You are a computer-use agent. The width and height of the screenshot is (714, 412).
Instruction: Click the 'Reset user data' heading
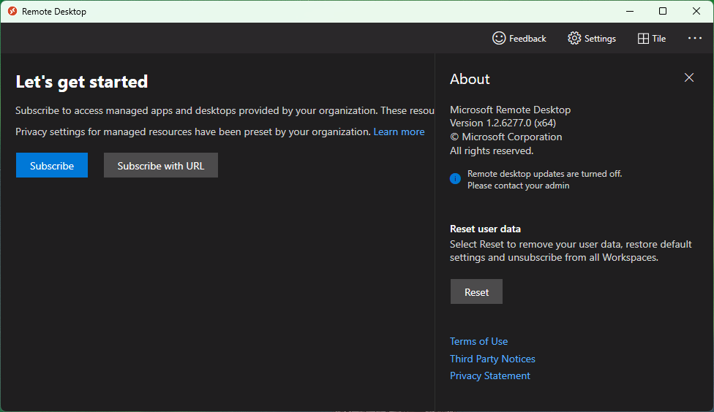coord(485,229)
